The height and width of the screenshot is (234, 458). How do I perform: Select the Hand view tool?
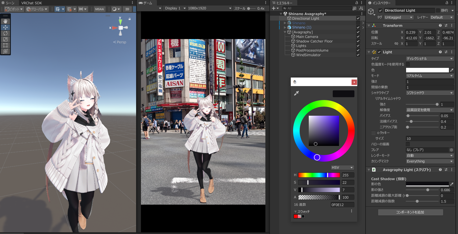[5, 21]
